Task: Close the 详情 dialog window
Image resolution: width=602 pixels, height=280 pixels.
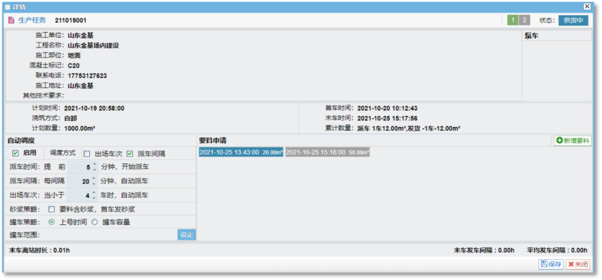Action: coord(587,7)
